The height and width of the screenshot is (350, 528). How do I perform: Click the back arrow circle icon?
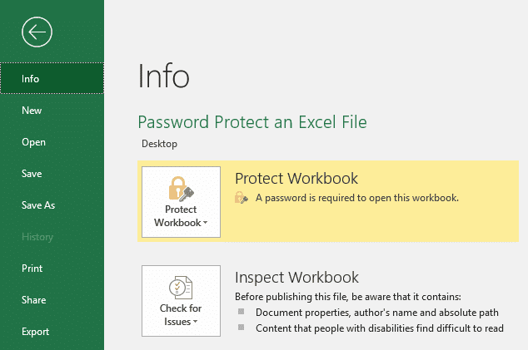[37, 32]
